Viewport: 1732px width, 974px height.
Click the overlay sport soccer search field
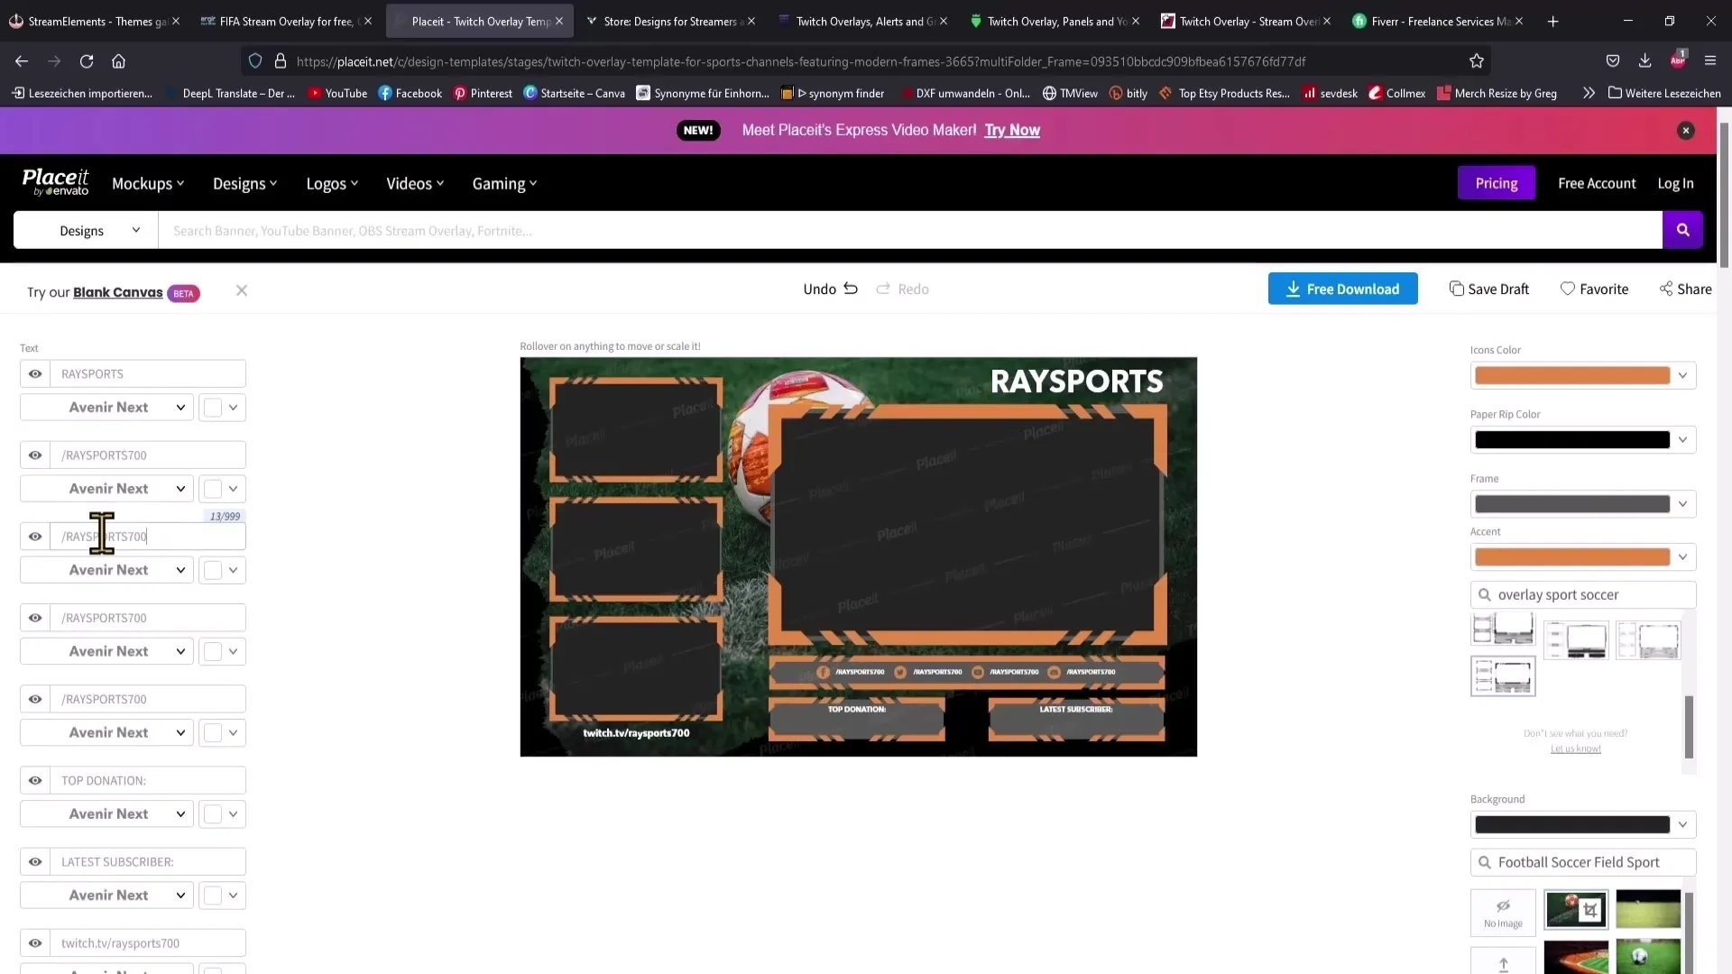(x=1583, y=594)
